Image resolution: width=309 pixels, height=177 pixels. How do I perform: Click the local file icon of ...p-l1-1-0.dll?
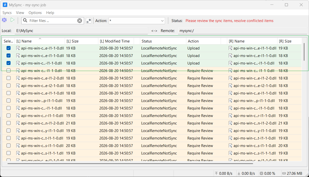[18, 101]
